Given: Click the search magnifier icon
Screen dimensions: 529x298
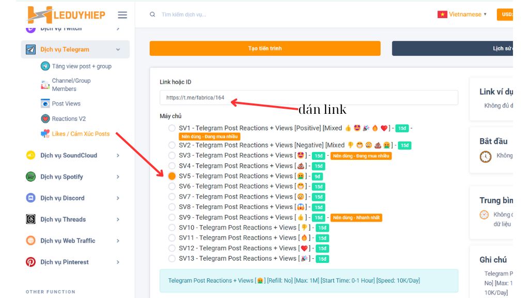Looking at the screenshot, I should (x=152, y=14).
